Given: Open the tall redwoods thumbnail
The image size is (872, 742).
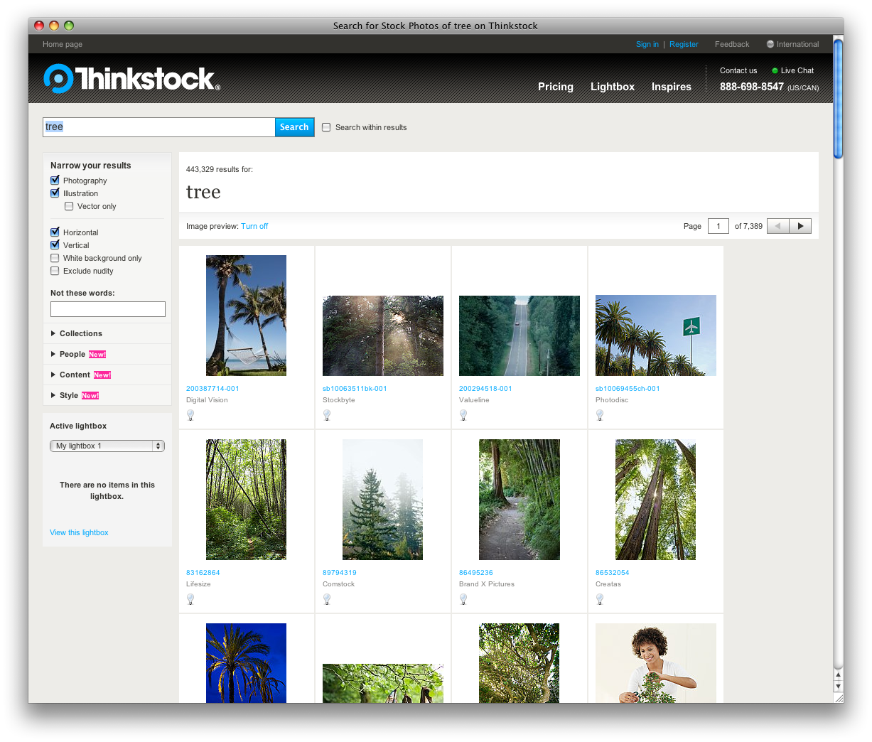Looking at the screenshot, I should click(x=655, y=500).
